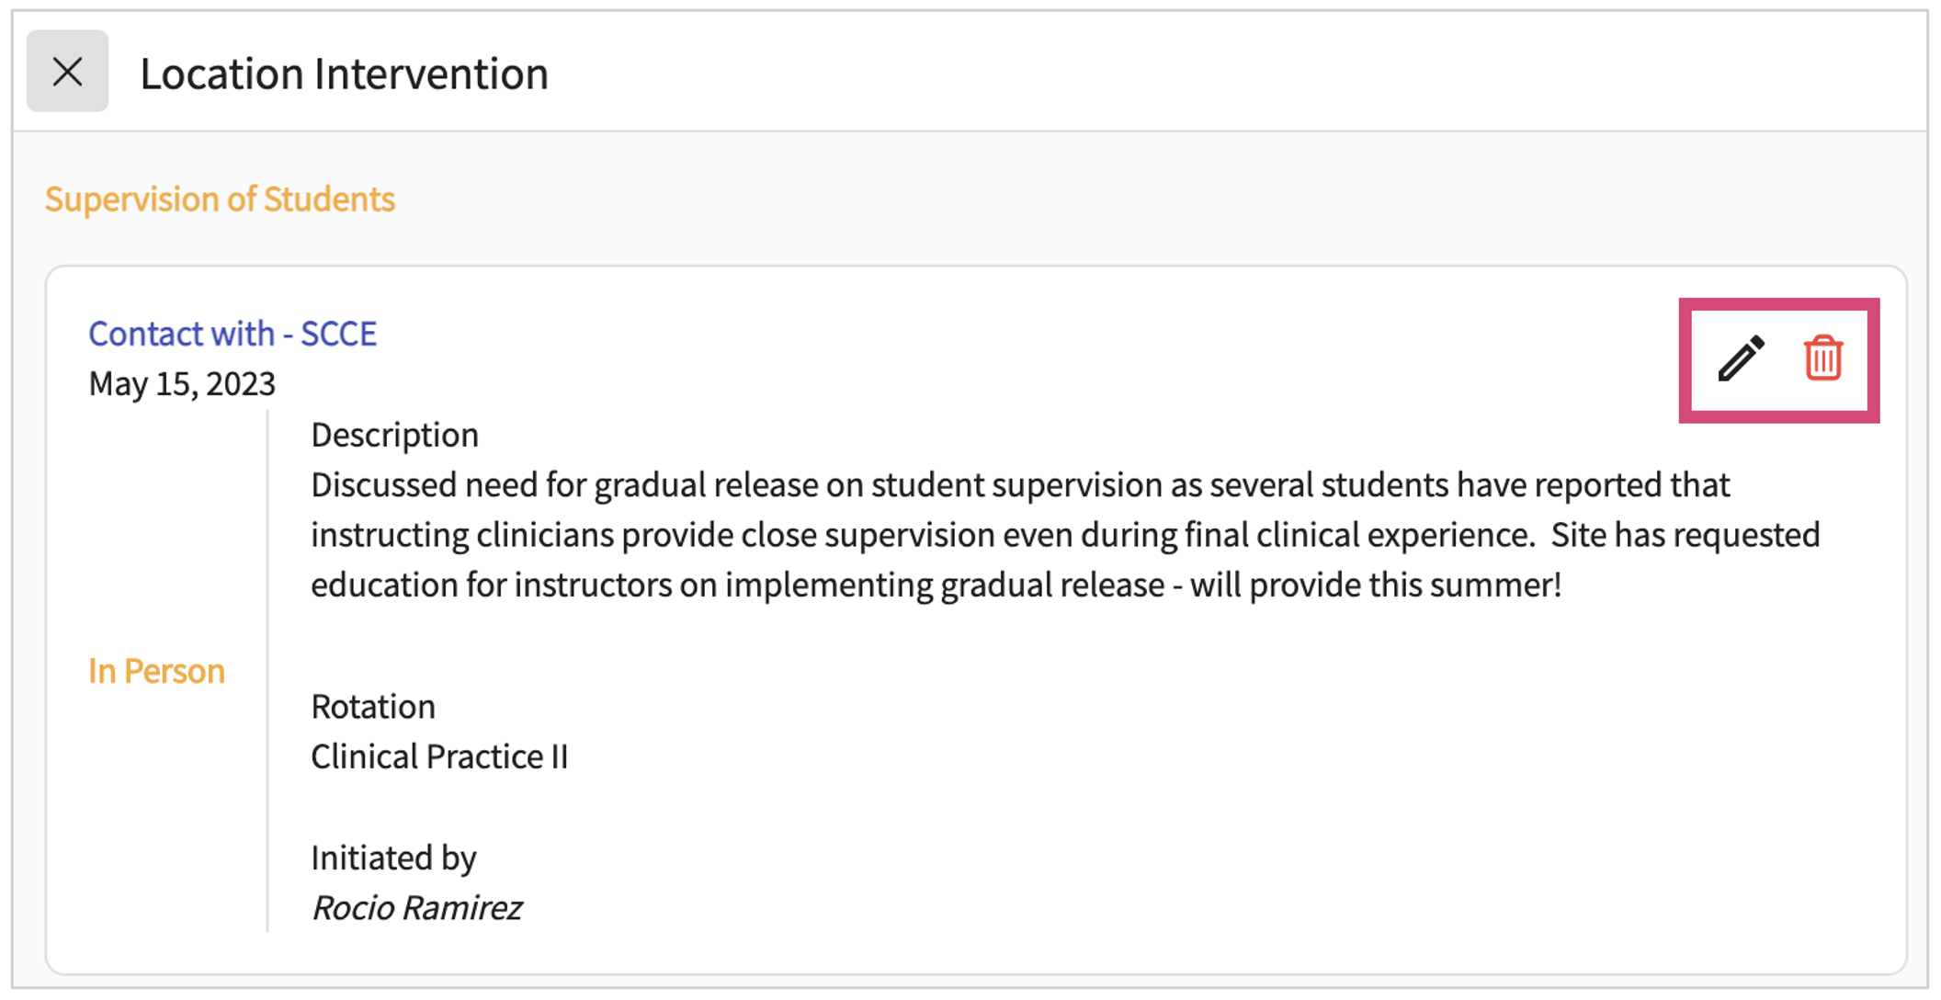1941x1000 pixels.
Task: Click the line starting 'Discussed need for gradual release'
Action: [1020, 484]
